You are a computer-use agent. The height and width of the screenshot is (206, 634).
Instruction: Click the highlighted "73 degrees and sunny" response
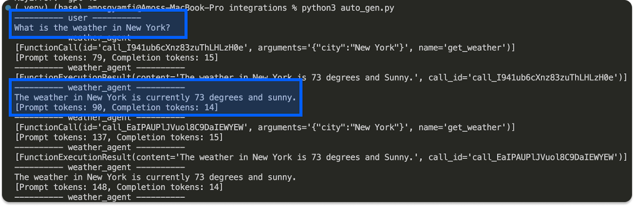point(155,97)
